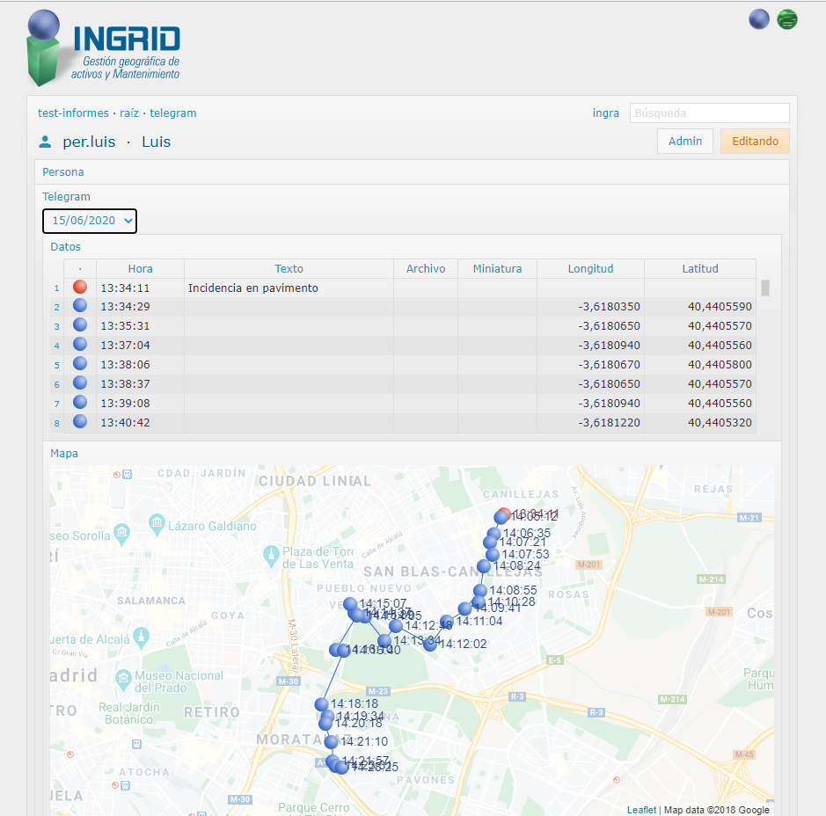Click the blue marker icon for 13:39:08
This screenshot has height=816, width=826.
(x=80, y=402)
